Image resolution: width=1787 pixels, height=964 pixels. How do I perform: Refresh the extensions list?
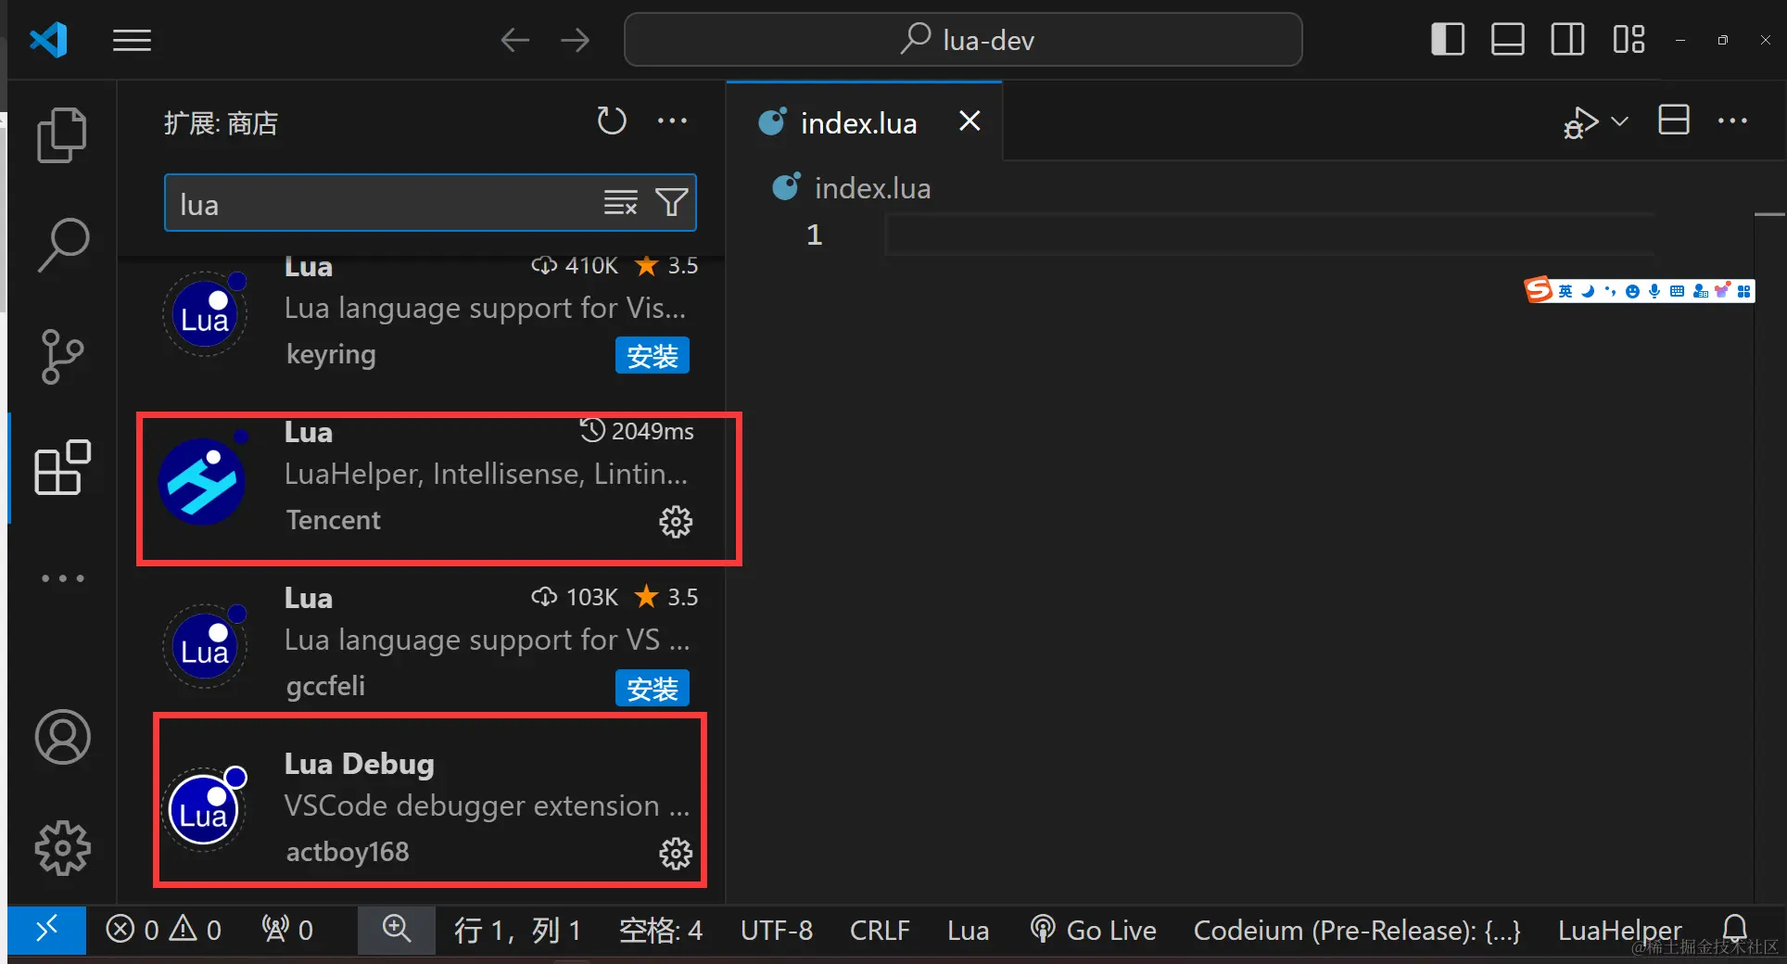pos(612,120)
